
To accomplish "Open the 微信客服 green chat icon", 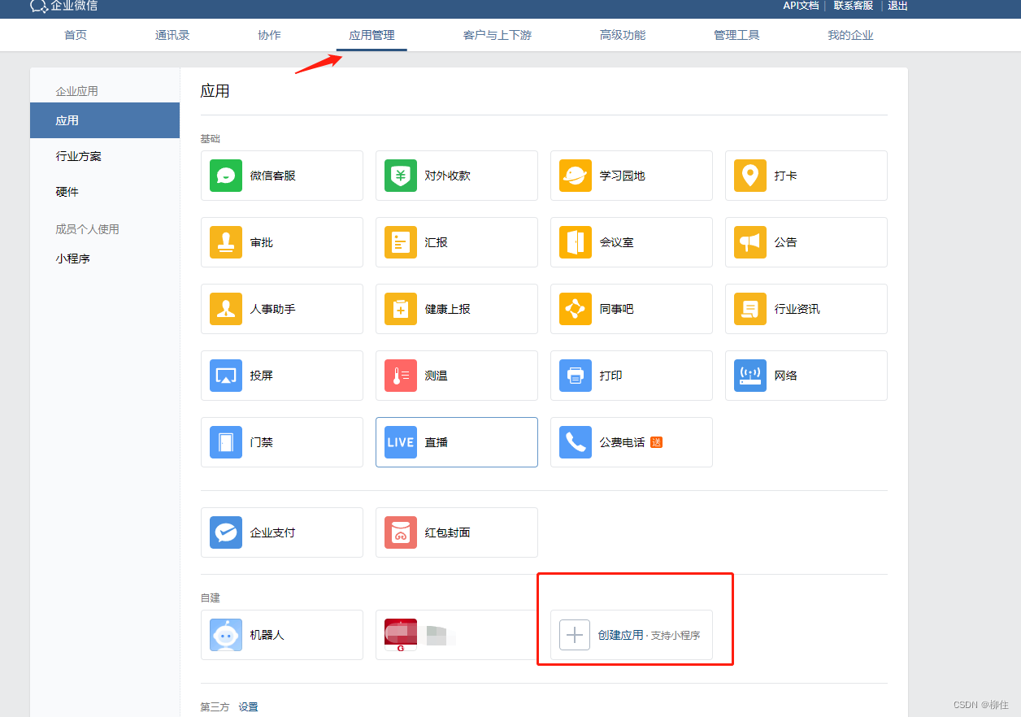I will point(226,176).
